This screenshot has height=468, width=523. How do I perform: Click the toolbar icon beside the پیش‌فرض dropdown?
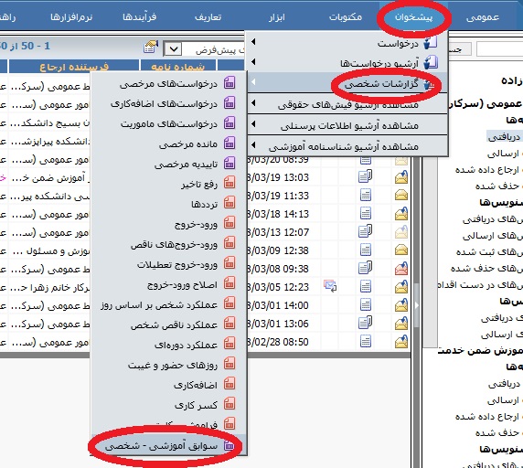click(151, 47)
